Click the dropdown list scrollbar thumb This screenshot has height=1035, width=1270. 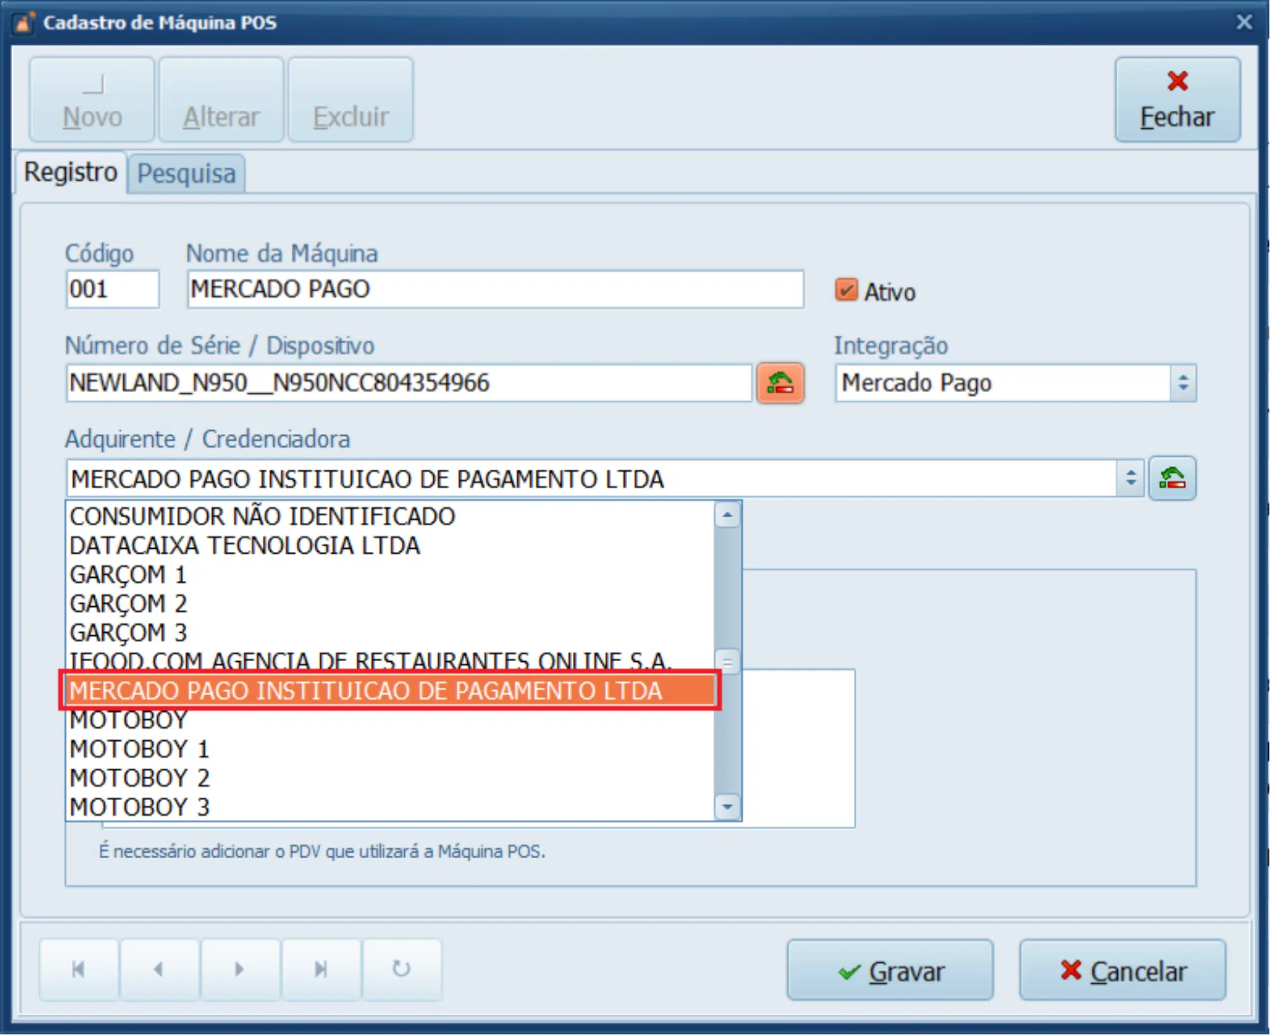[728, 662]
